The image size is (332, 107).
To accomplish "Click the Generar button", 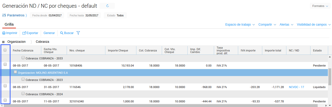I will point(49,33).
